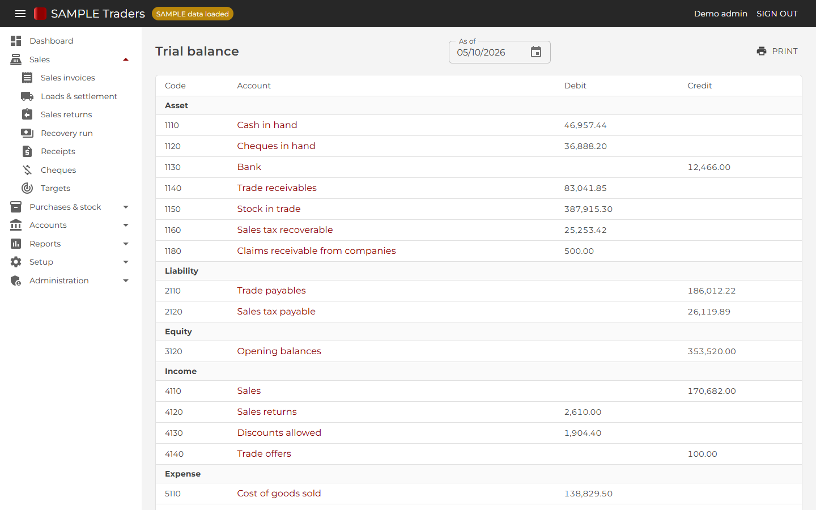
Task: Click the Setup gear icon
Action: [16, 262]
